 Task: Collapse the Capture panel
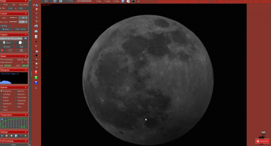[26, 34]
